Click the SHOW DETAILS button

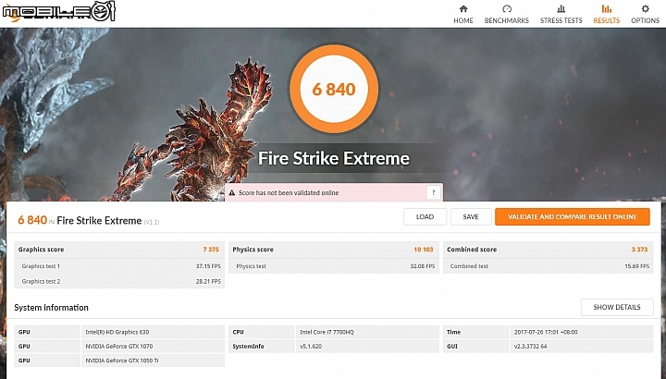(617, 307)
